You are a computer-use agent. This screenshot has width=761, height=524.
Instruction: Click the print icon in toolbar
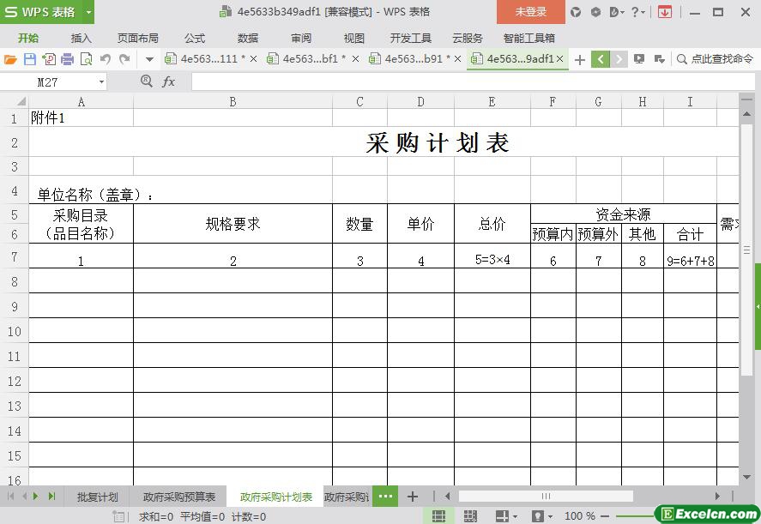(67, 59)
